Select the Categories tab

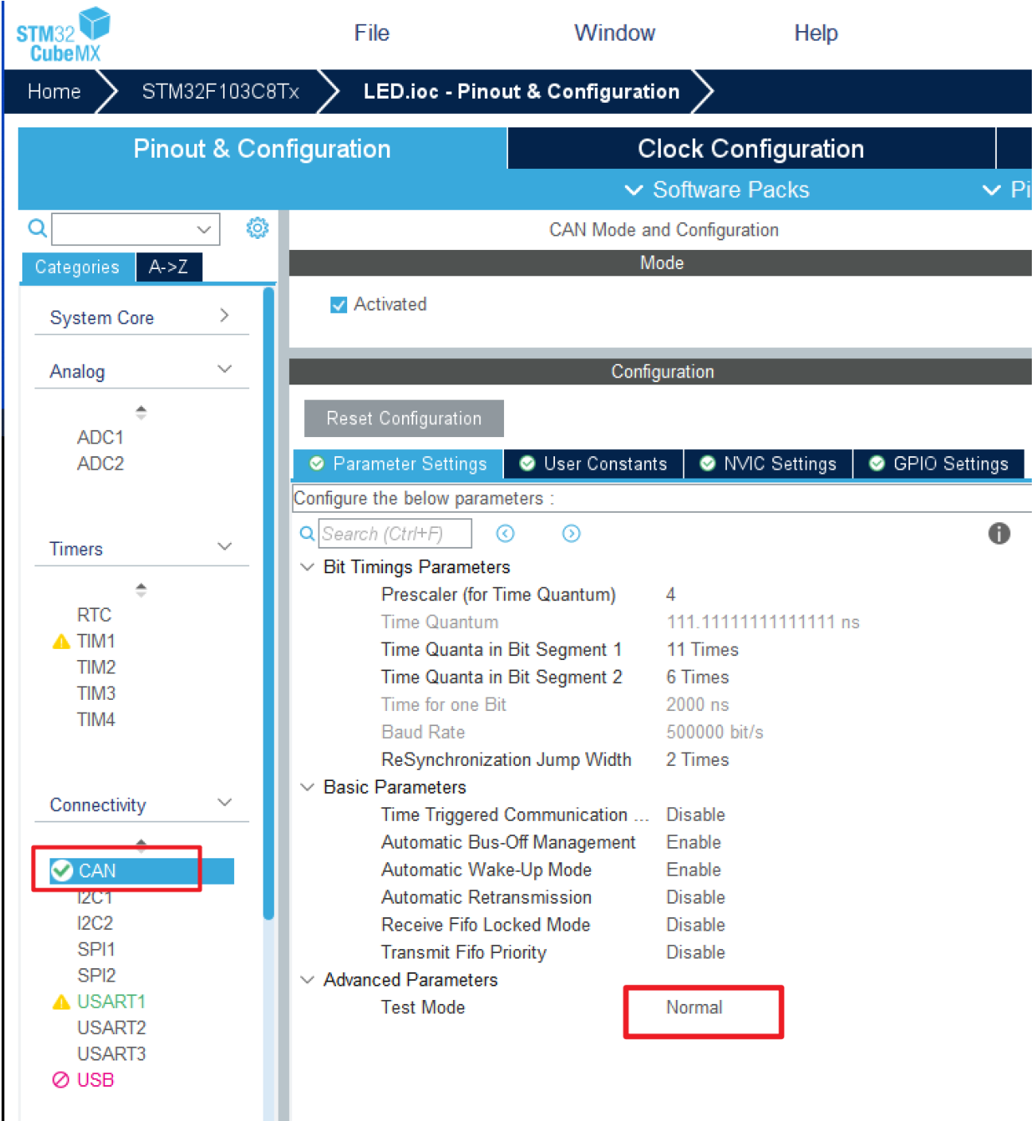(x=77, y=267)
